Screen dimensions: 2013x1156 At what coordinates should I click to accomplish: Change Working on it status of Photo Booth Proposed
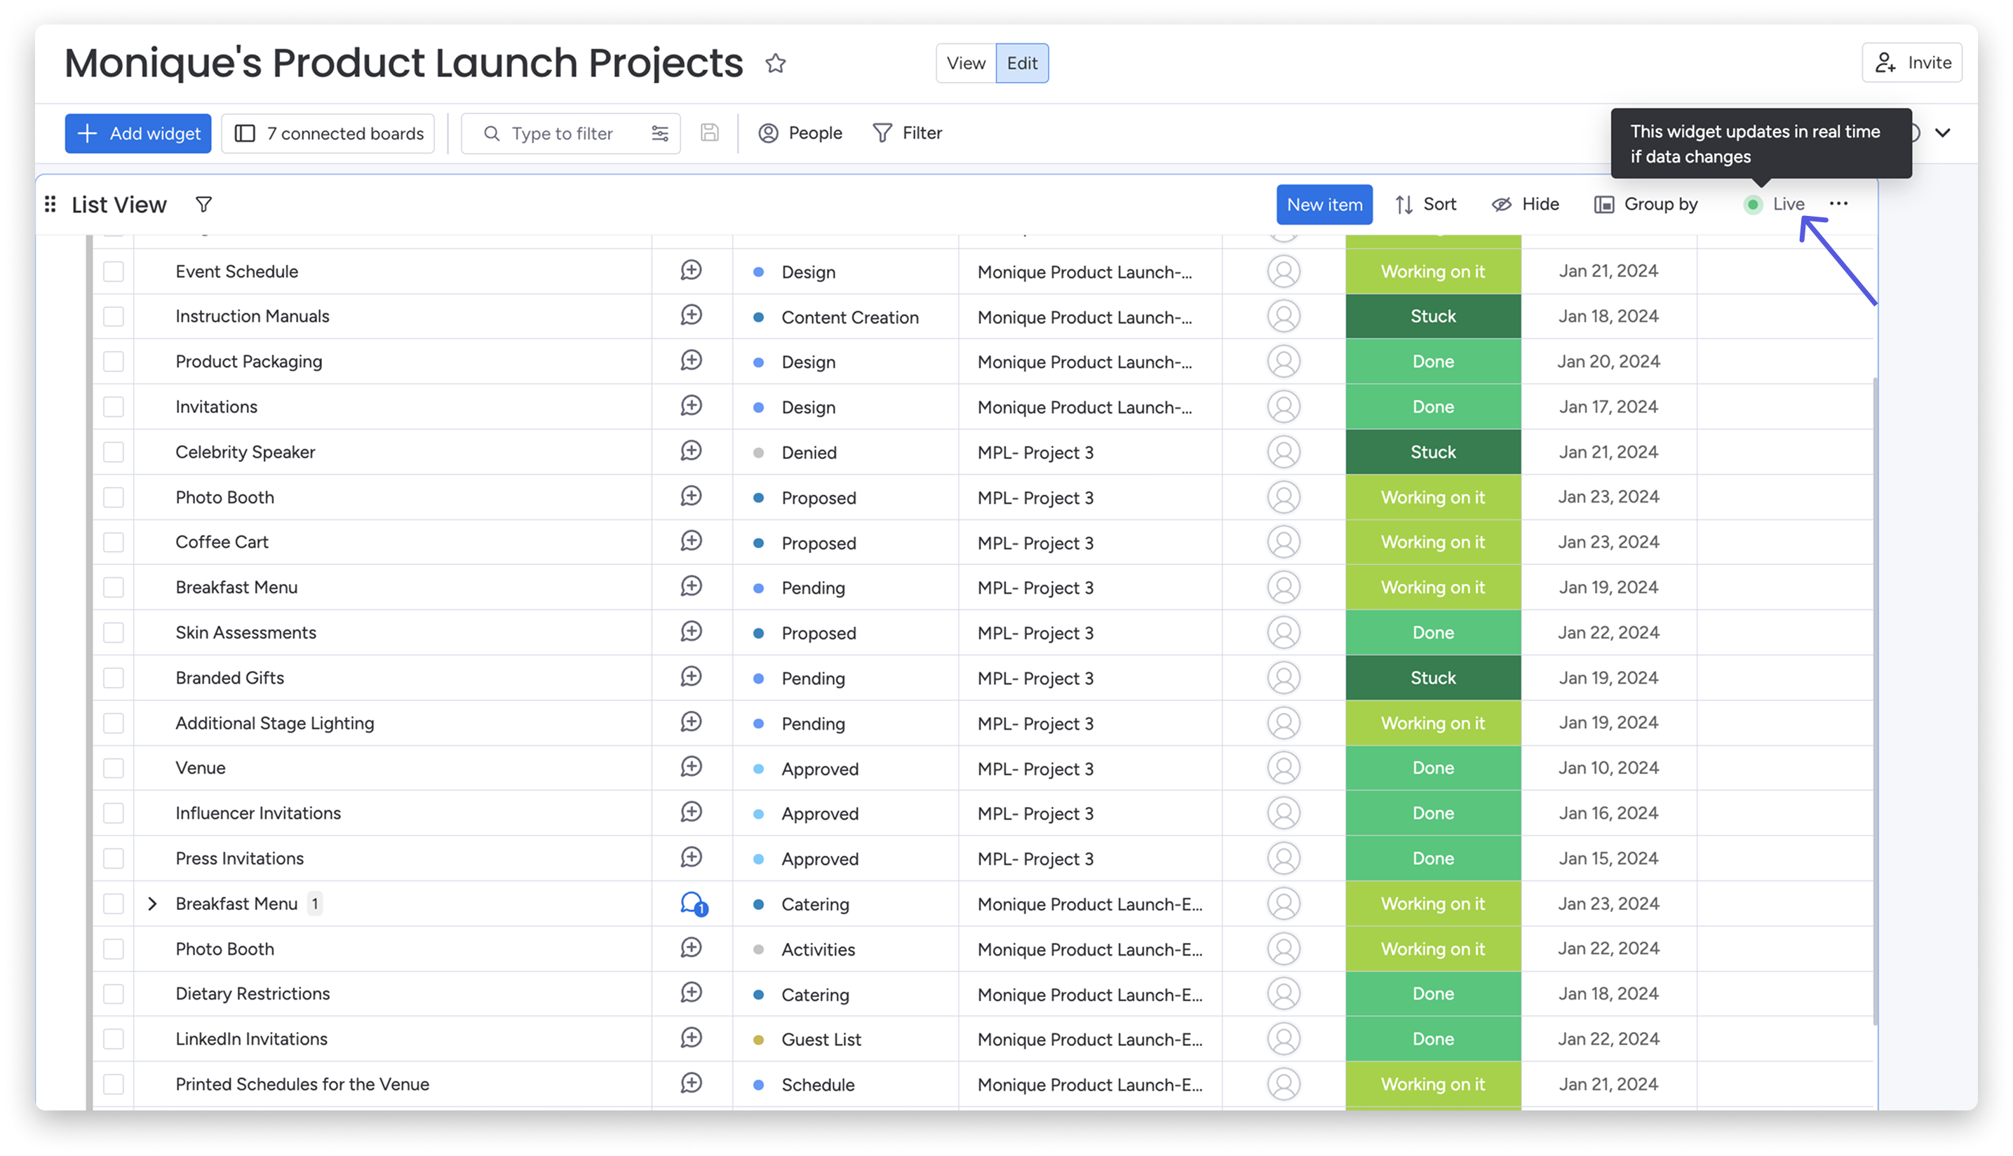pyautogui.click(x=1433, y=497)
